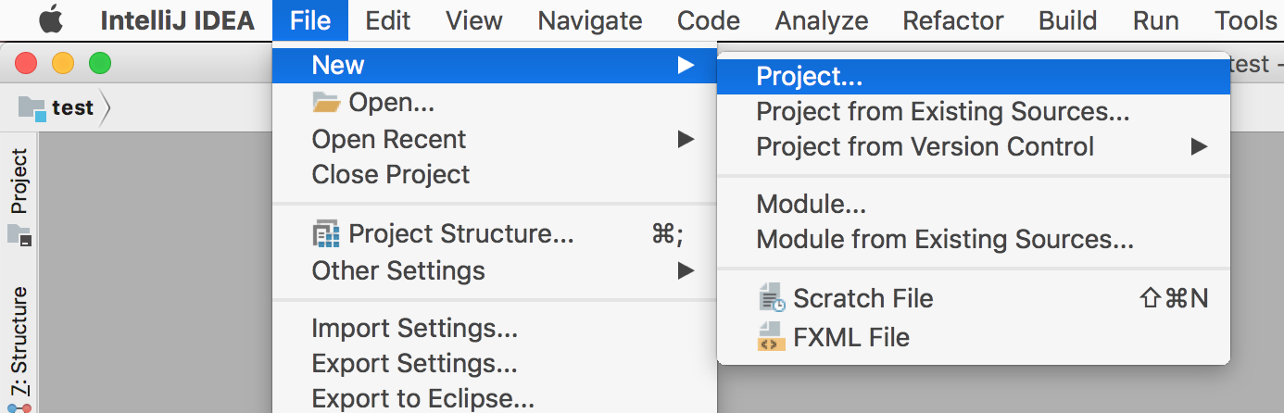
Task: Open the Navigate menu
Action: click(589, 20)
